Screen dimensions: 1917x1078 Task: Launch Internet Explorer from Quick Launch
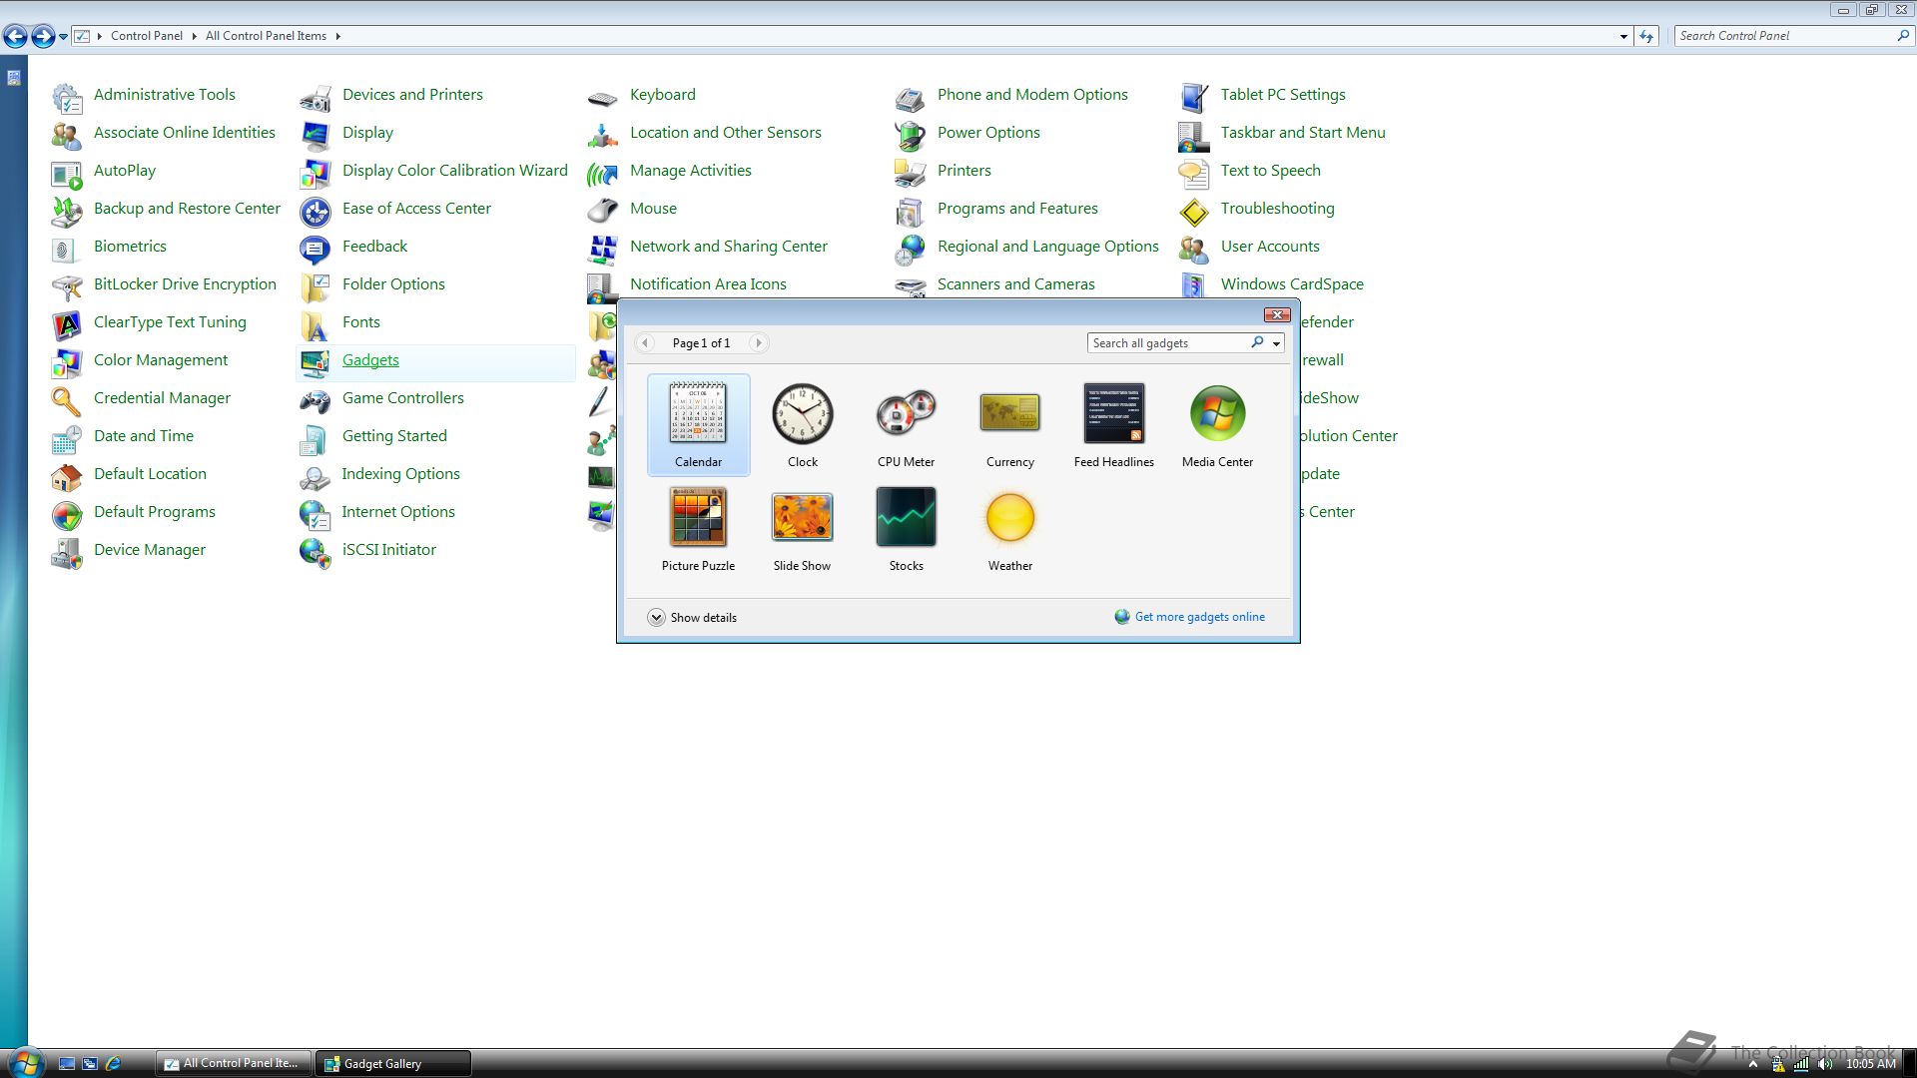coord(113,1064)
